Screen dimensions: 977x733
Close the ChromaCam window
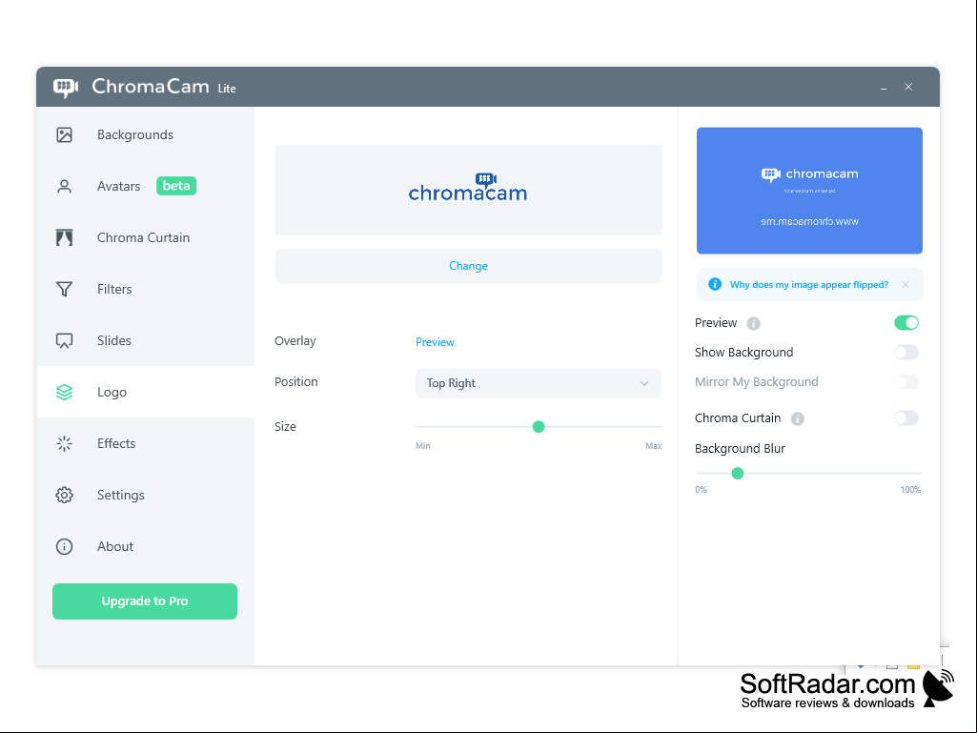tap(908, 87)
